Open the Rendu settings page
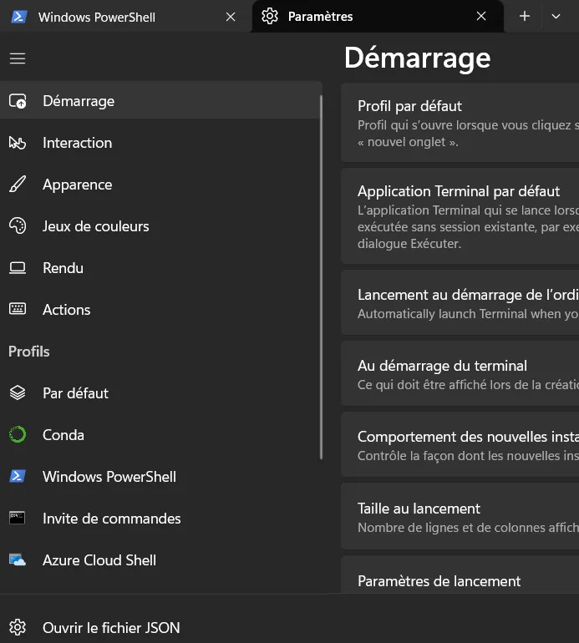Screen dimensions: 579x643 click(x=160, y=268)
